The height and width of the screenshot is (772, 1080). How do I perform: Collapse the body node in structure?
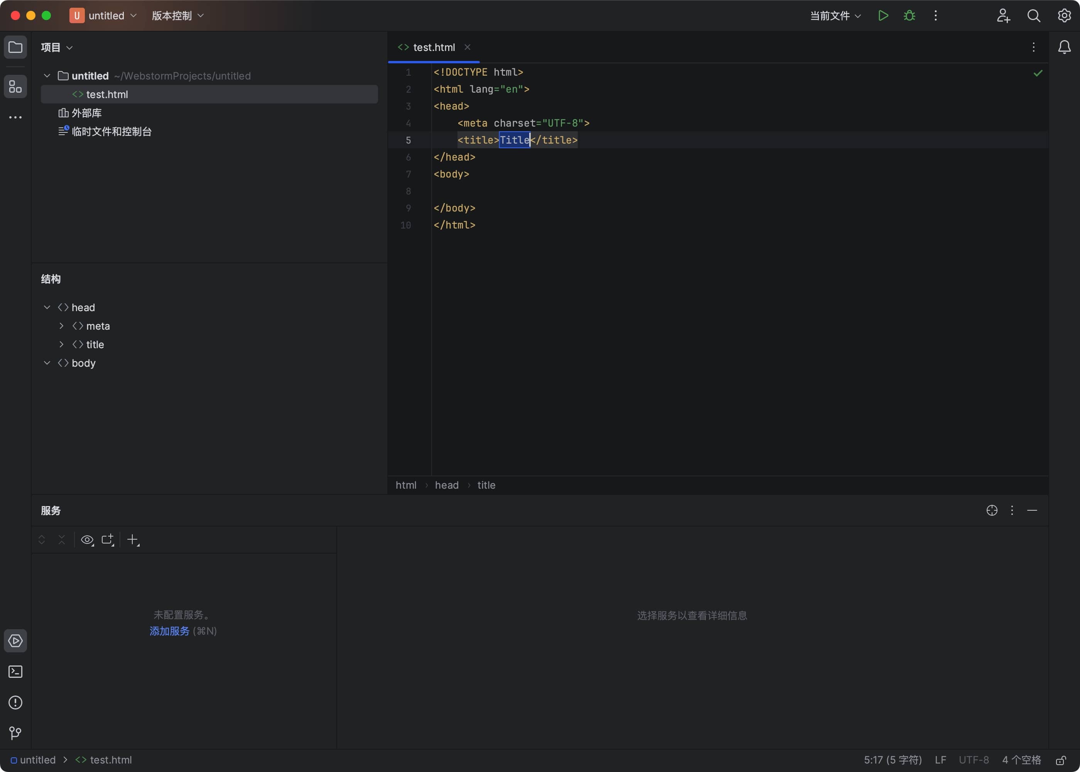47,363
